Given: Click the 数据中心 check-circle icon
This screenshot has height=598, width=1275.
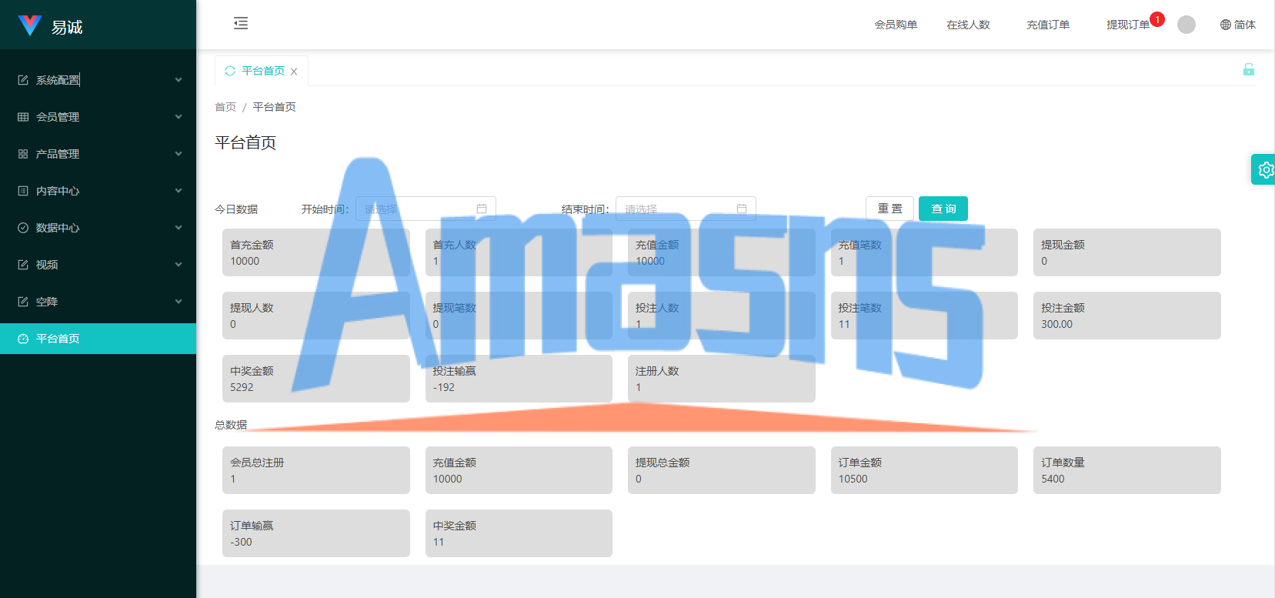Looking at the screenshot, I should [x=23, y=228].
